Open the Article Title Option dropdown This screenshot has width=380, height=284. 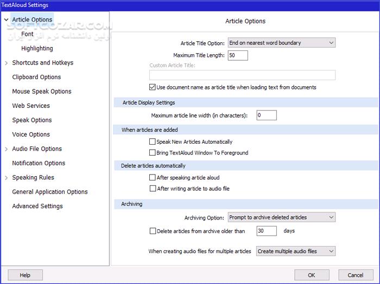click(x=282, y=43)
